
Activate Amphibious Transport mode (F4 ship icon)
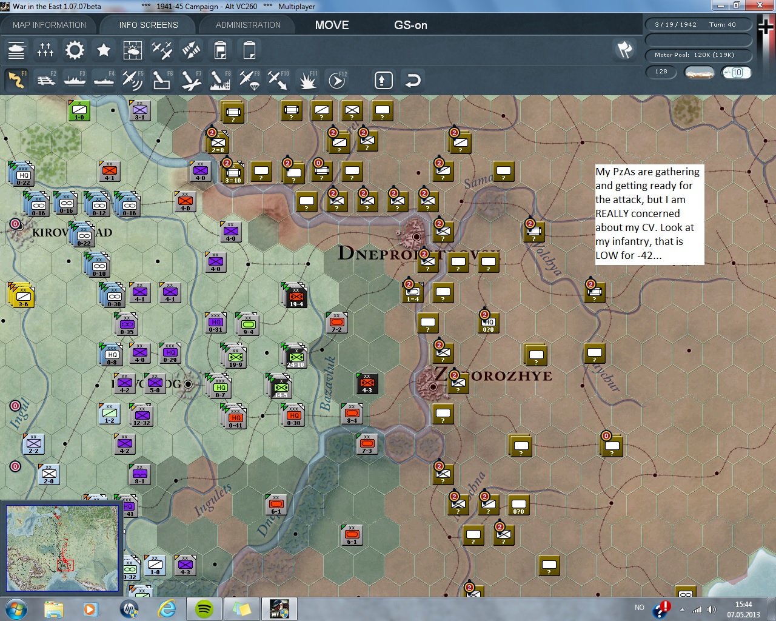coord(104,79)
